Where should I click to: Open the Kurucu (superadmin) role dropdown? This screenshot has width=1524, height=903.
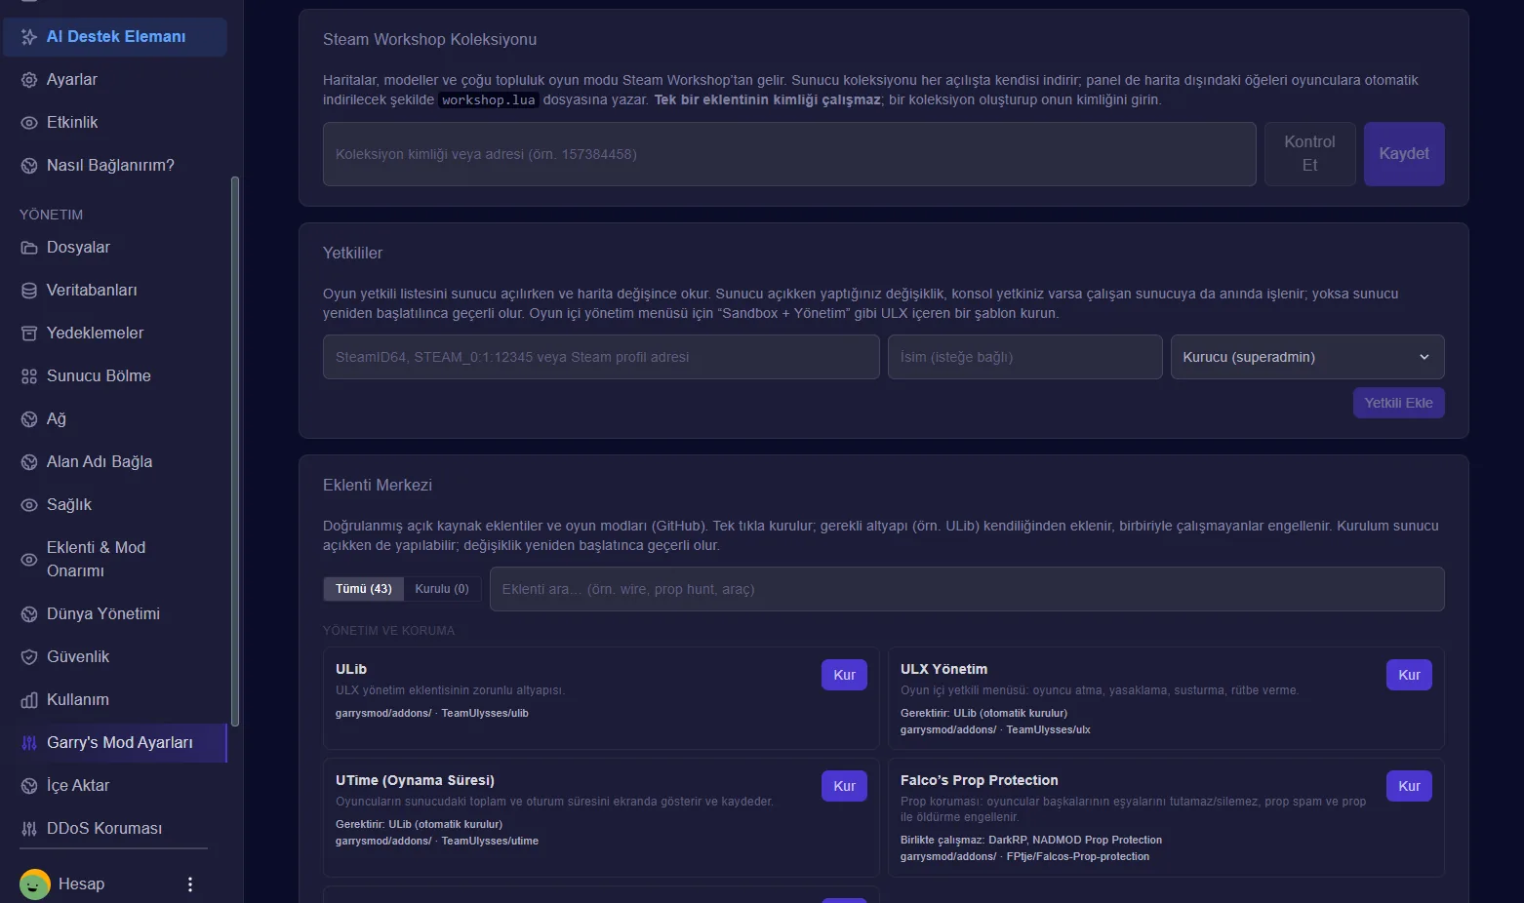1307,357
